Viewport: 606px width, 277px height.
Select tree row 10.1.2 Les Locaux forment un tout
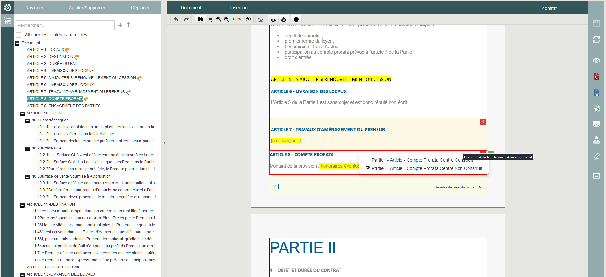[76, 134]
